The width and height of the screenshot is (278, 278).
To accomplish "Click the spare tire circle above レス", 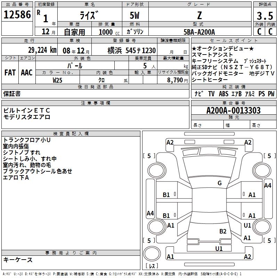I will pyautogui.click(x=152, y=253).
